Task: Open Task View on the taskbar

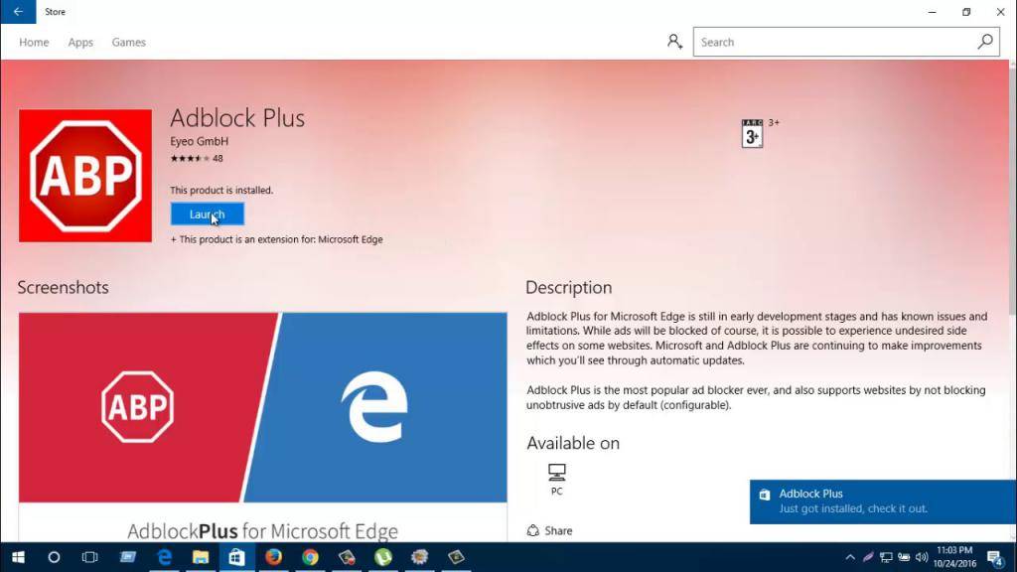Action: click(89, 557)
